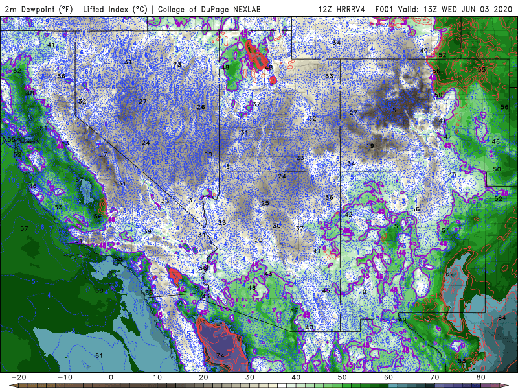Click the "Lifted Index (°C)" header label

(x=115, y=9)
